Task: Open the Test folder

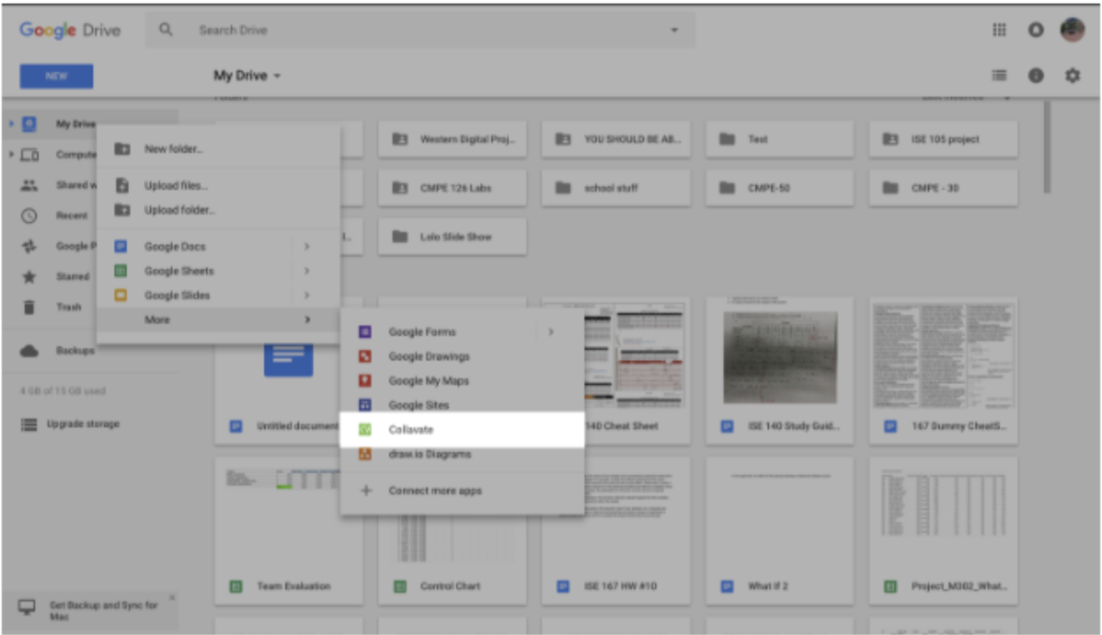Action: [x=780, y=139]
